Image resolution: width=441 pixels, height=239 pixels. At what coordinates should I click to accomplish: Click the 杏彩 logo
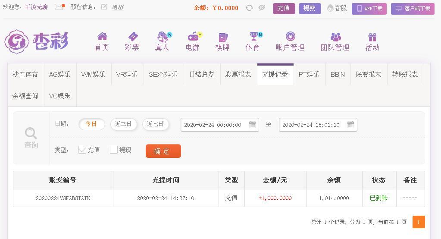(36, 42)
